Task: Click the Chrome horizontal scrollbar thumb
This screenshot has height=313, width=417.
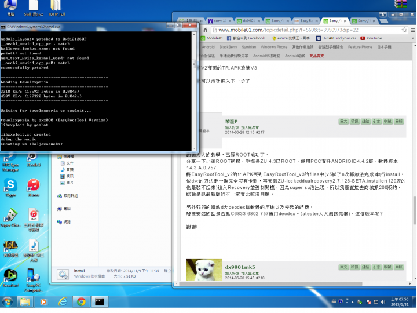Action: (x=270, y=283)
